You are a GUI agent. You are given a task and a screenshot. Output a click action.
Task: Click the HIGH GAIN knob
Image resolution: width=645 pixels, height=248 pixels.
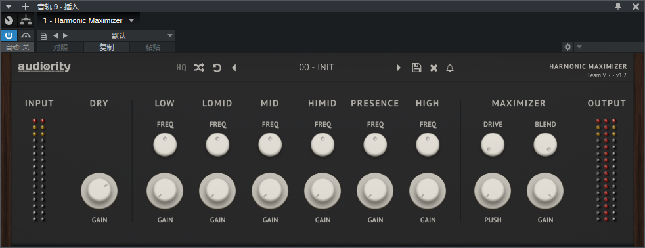(x=428, y=191)
